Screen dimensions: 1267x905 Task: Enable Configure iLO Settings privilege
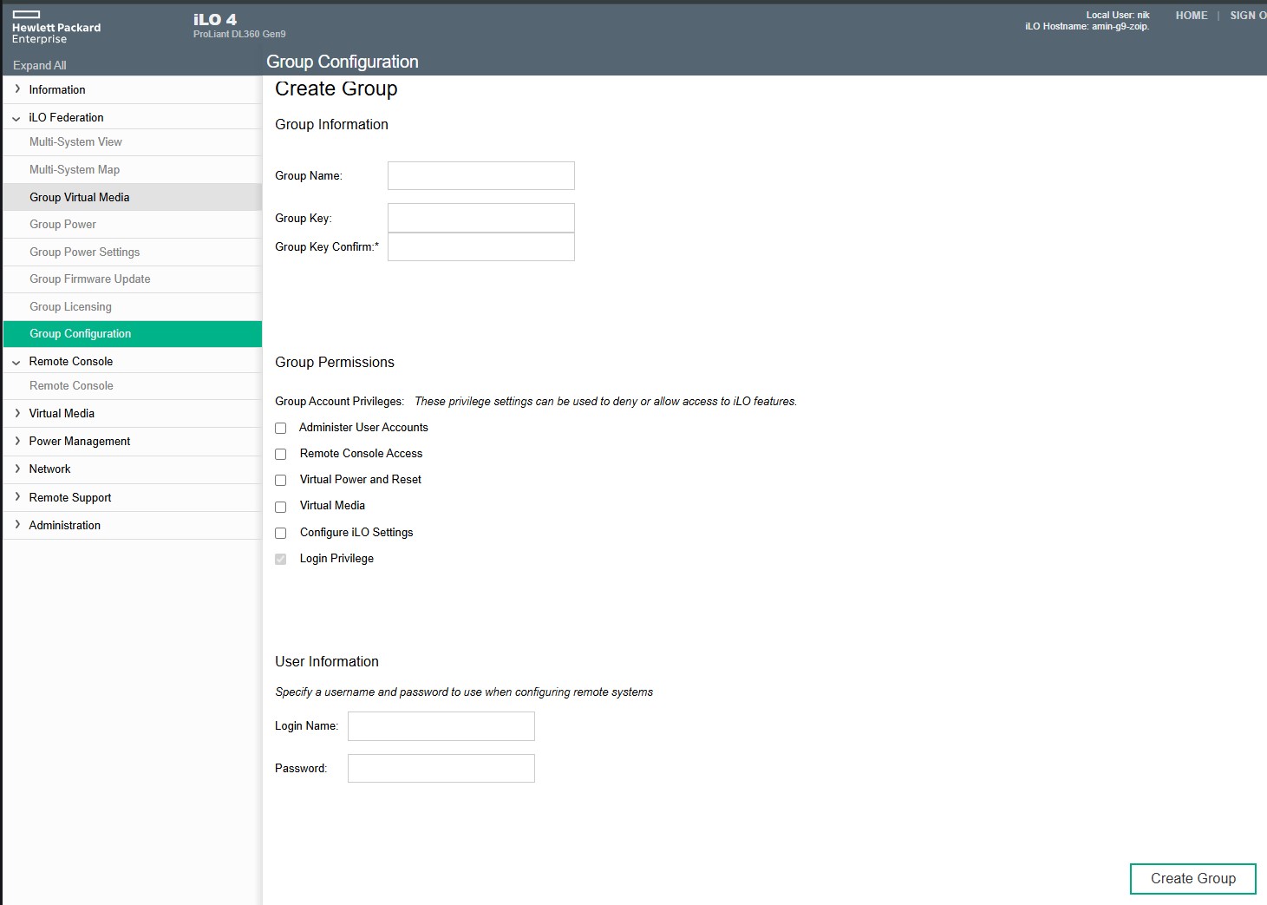coord(281,533)
